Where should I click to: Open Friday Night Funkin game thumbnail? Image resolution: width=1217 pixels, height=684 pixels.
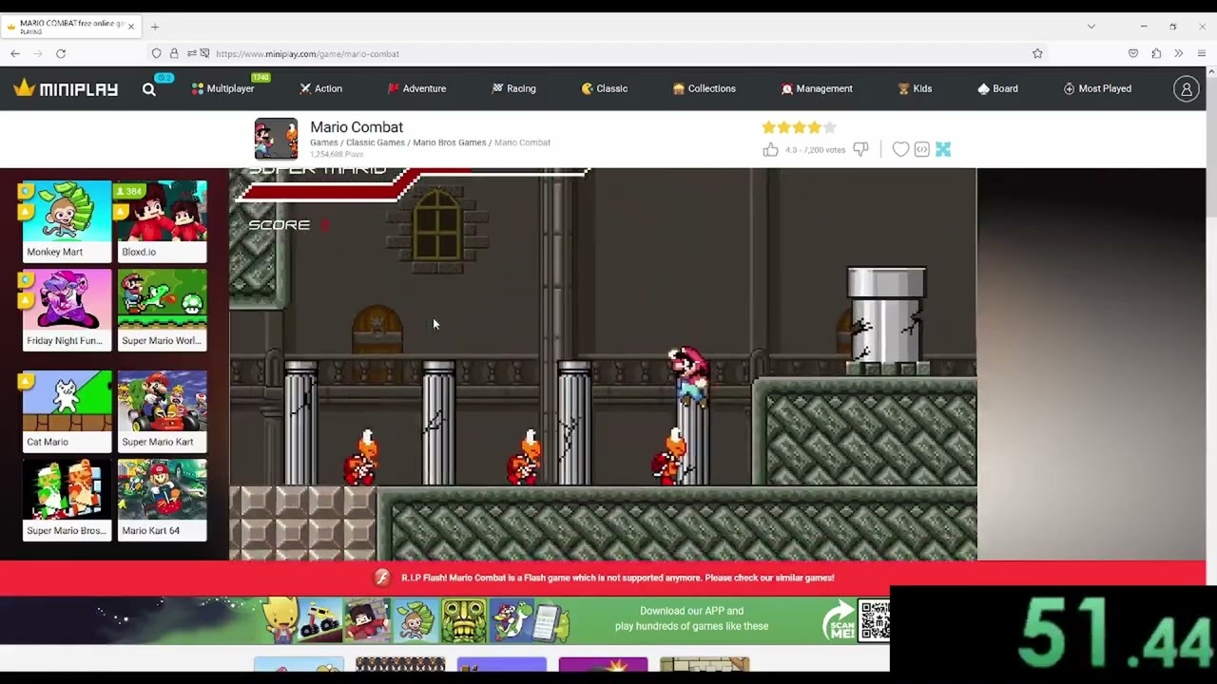[x=67, y=310]
